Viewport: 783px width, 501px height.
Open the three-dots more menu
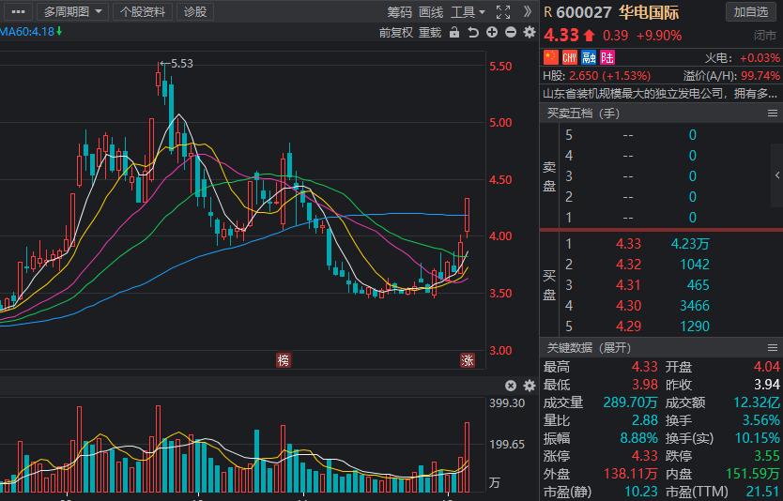18,12
